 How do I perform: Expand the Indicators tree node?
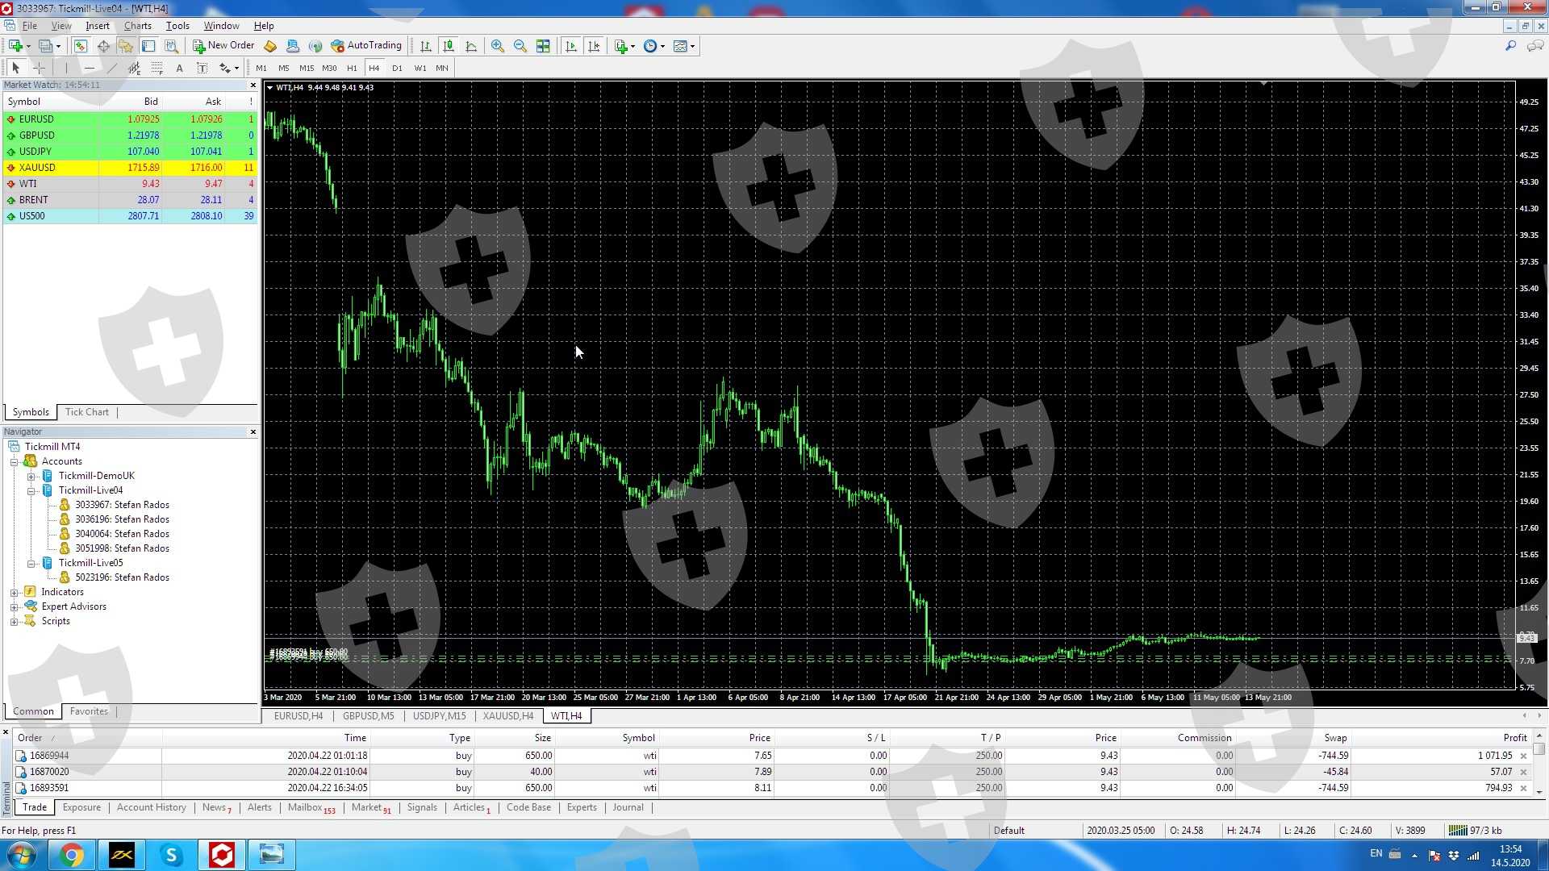tap(14, 592)
